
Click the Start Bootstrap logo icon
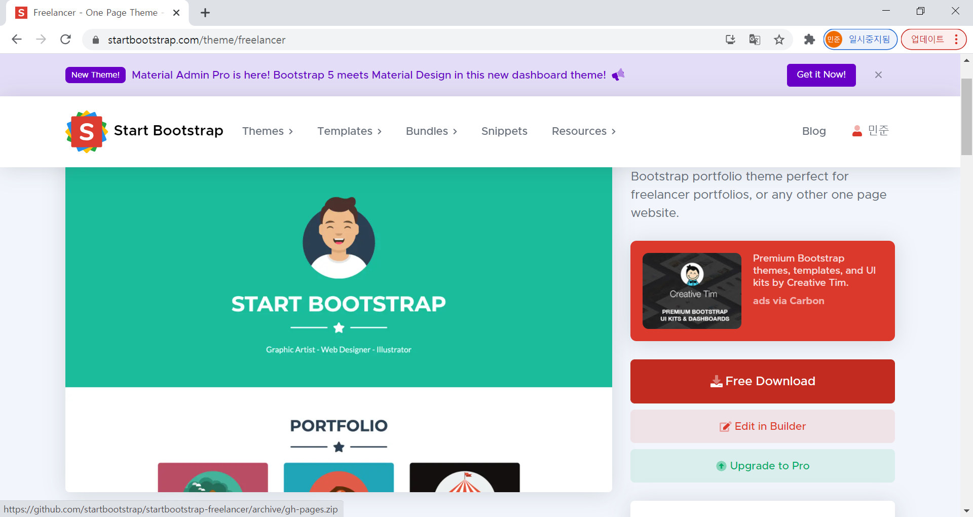point(86,131)
